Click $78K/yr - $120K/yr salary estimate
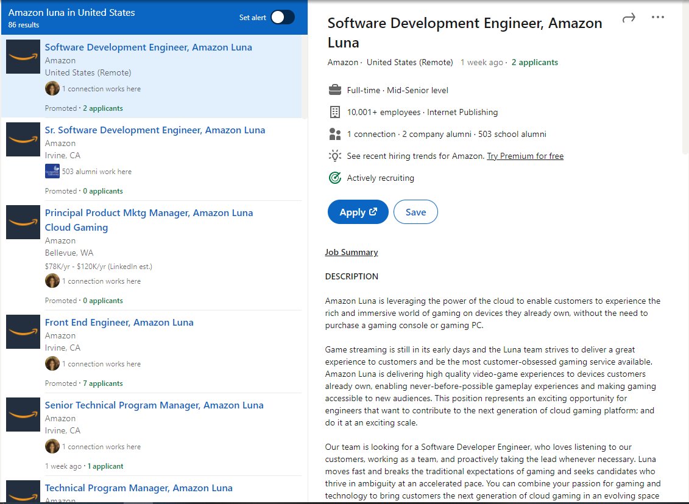The image size is (689, 504). point(99,267)
